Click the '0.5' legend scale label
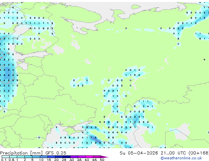Screen dimensions: 209x161 click(12, 160)
